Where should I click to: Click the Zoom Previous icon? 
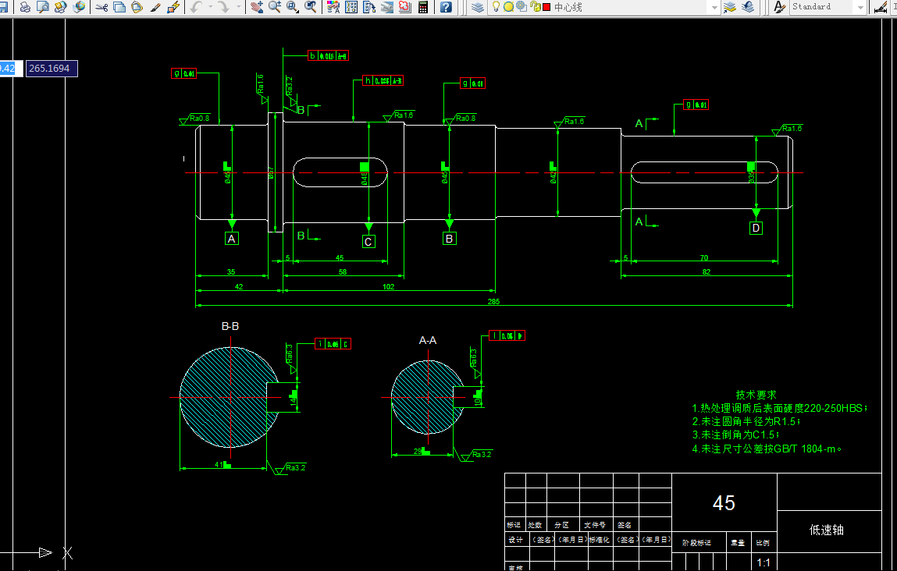(x=311, y=7)
